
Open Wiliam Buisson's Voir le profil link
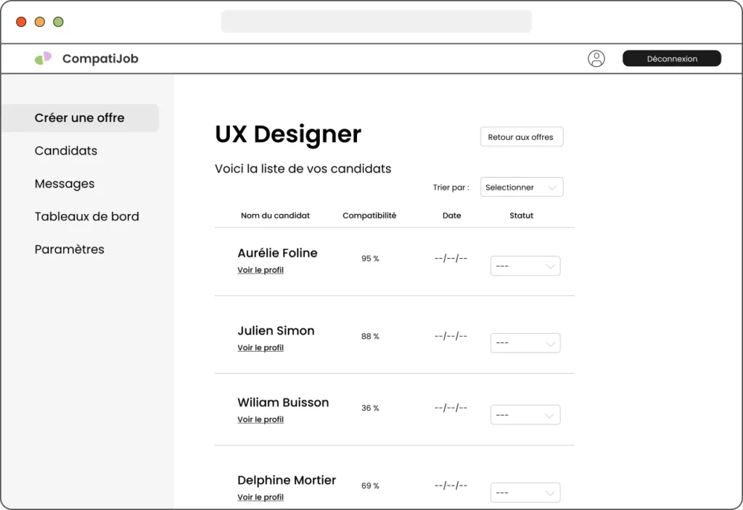(260, 419)
